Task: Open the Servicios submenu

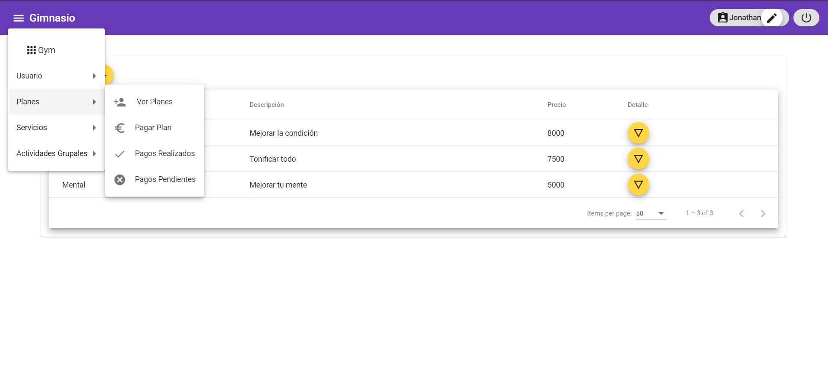Action: click(x=56, y=128)
